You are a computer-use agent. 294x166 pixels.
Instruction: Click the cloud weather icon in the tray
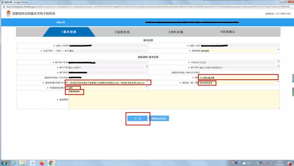(x=244, y=163)
